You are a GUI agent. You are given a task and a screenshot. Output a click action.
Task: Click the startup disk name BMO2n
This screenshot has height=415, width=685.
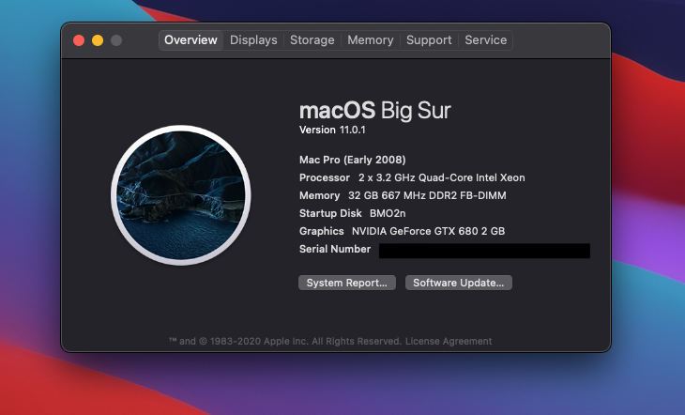(388, 213)
